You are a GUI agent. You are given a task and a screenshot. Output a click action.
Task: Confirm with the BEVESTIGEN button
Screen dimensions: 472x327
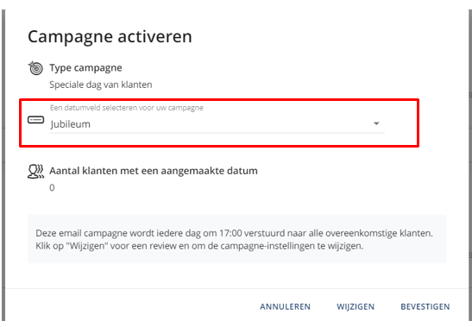(x=425, y=306)
